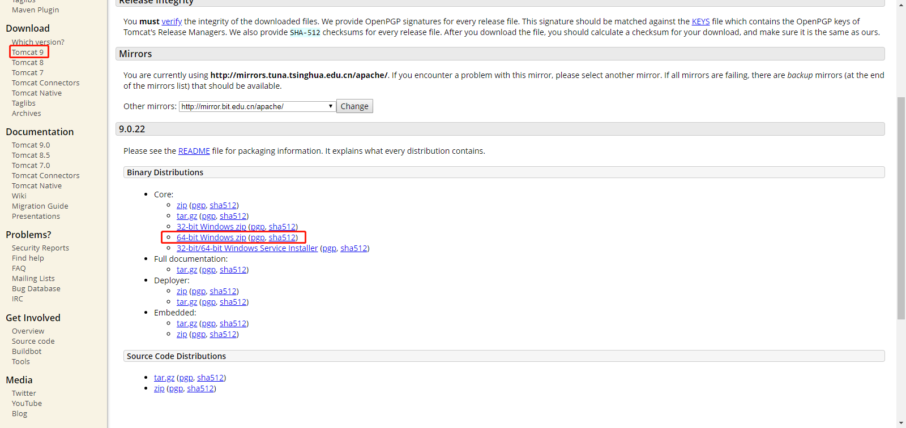Open the YouTube media link
The image size is (906, 428).
[27, 403]
